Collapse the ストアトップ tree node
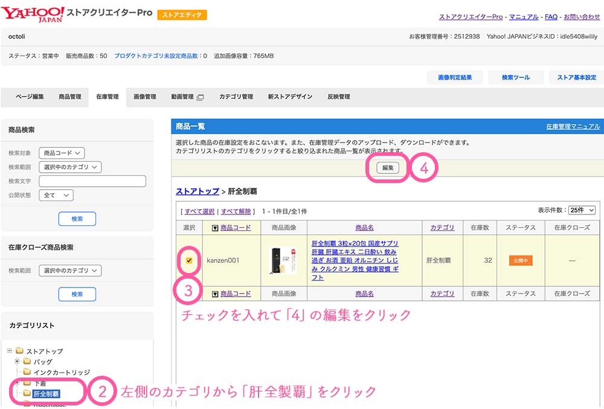 pos(10,351)
